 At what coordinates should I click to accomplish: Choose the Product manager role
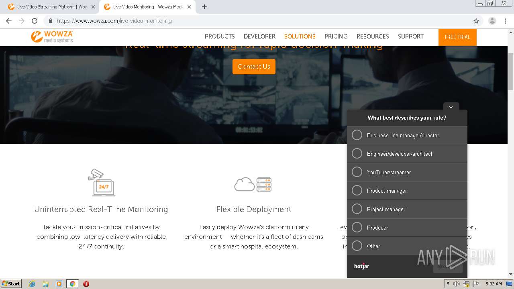click(407, 191)
